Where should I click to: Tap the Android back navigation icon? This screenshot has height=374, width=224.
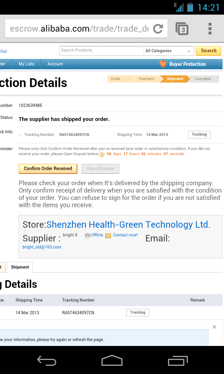[47, 361]
